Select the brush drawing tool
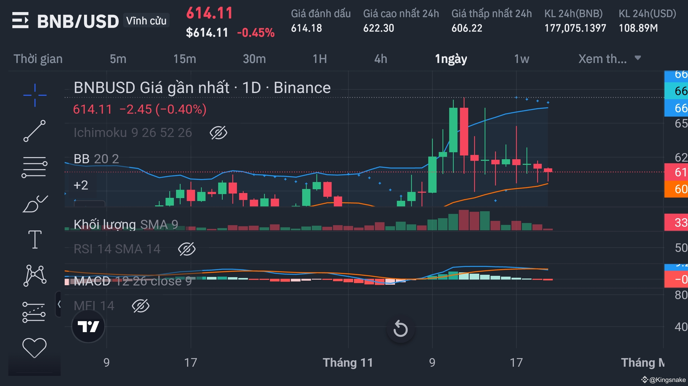The image size is (688, 386). point(35,204)
